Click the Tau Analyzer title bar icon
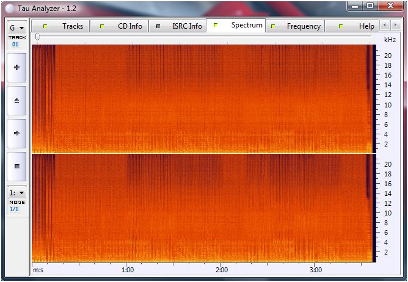This screenshot has width=408, height=282. 9,8
